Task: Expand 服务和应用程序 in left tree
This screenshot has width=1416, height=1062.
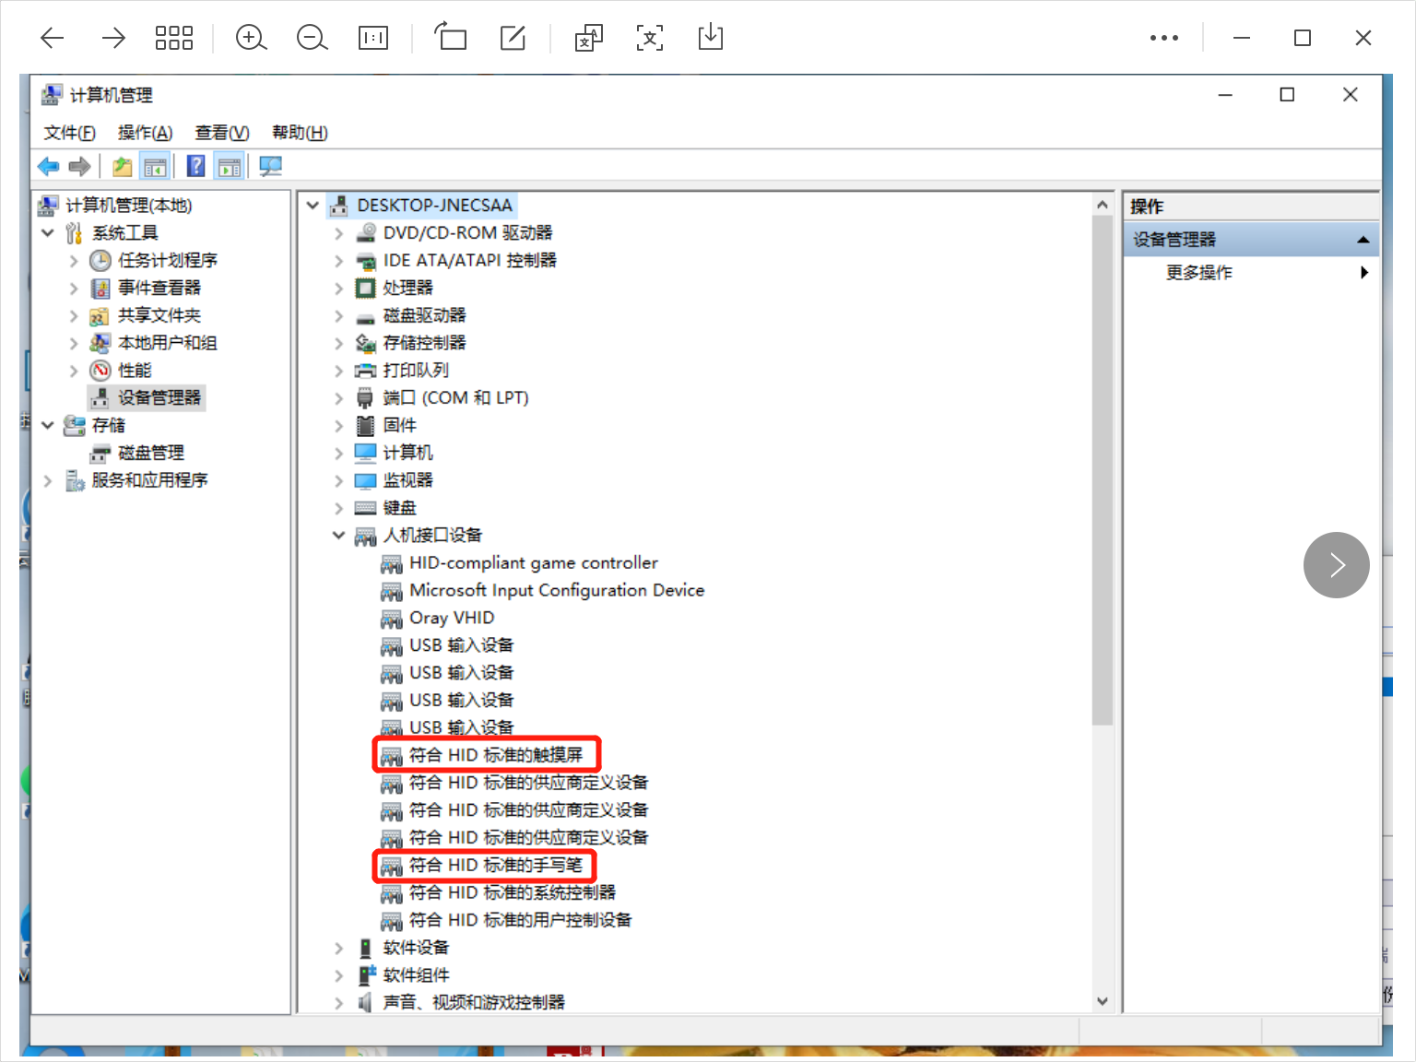Action: coord(48,480)
